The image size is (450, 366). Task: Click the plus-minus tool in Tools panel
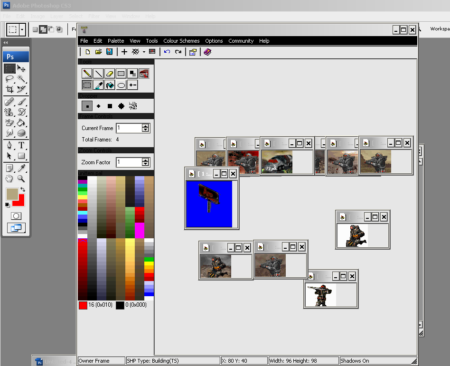[x=132, y=85]
